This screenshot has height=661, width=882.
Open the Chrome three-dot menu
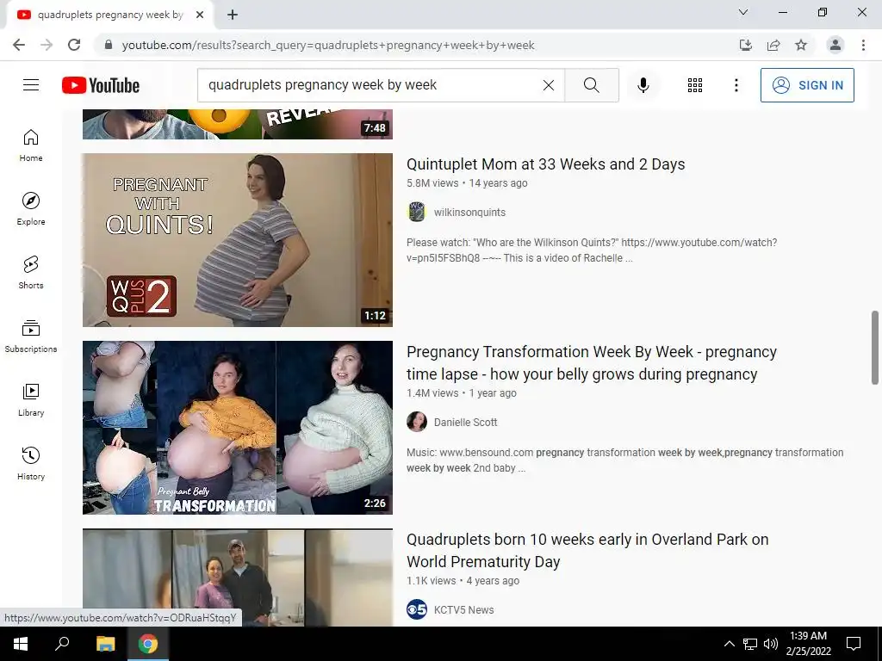pos(863,45)
